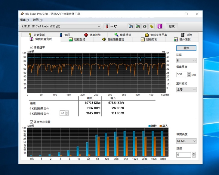This screenshot has height=175, width=219.
Task: Click the 結束 exit button
Action: tap(172, 26)
